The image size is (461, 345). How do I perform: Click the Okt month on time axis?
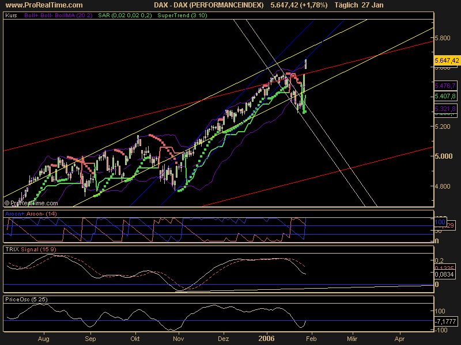[x=135, y=339]
